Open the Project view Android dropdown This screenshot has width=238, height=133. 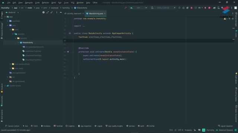[x=12, y=12]
